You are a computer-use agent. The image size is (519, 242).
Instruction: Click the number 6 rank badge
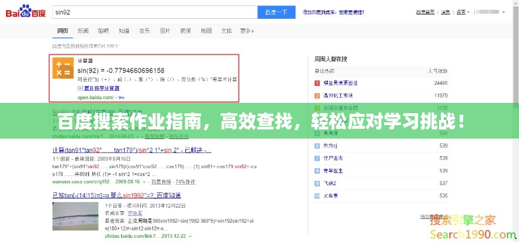tap(316, 146)
